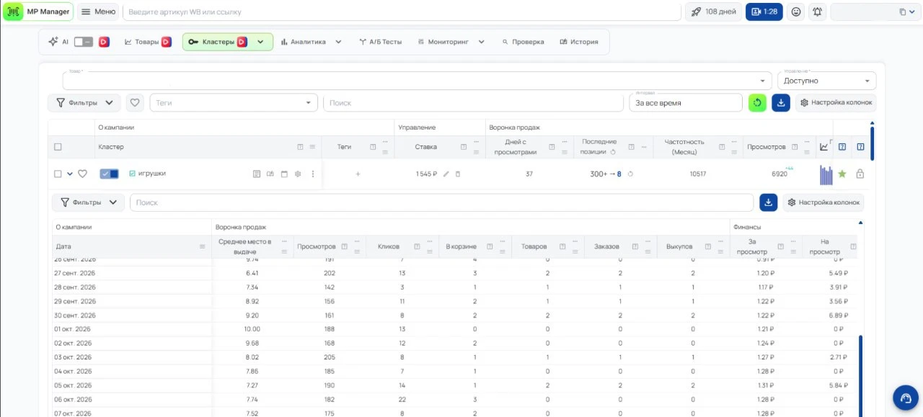
Task: Open the alarm bell notifications
Action: pyautogui.click(x=817, y=12)
